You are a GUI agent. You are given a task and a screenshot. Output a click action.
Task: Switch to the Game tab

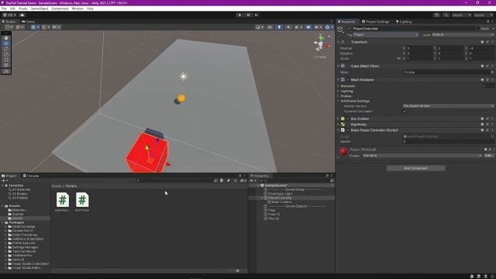(28, 22)
